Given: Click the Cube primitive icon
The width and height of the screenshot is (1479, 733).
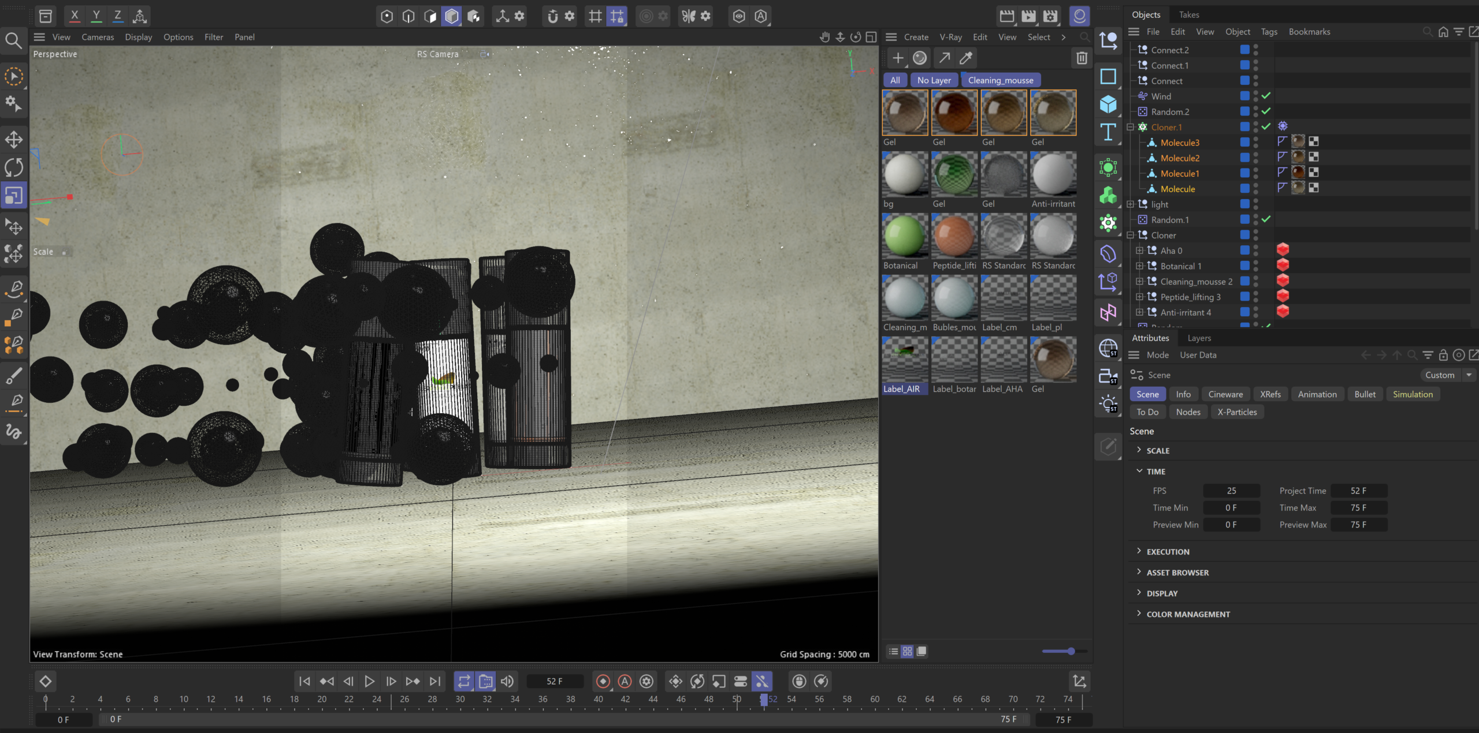Looking at the screenshot, I should (1108, 104).
